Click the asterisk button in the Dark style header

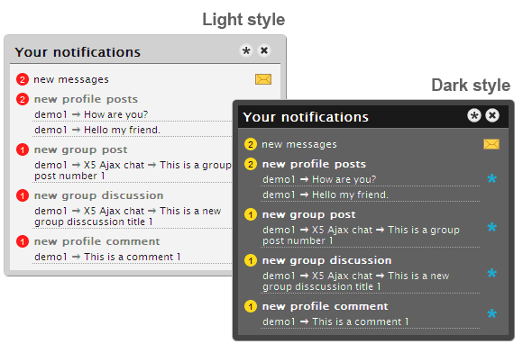[474, 115]
